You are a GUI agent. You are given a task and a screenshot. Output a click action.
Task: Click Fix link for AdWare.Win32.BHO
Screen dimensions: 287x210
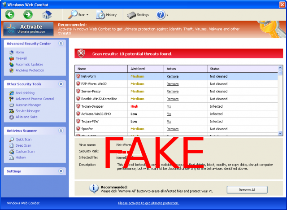[x=169, y=114]
